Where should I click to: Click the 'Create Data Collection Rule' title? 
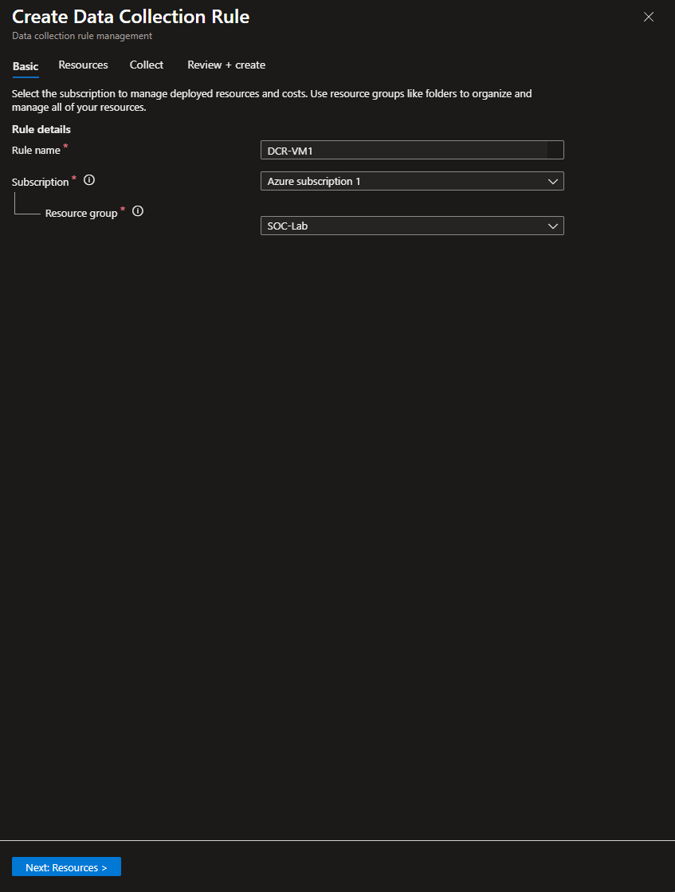click(x=131, y=17)
